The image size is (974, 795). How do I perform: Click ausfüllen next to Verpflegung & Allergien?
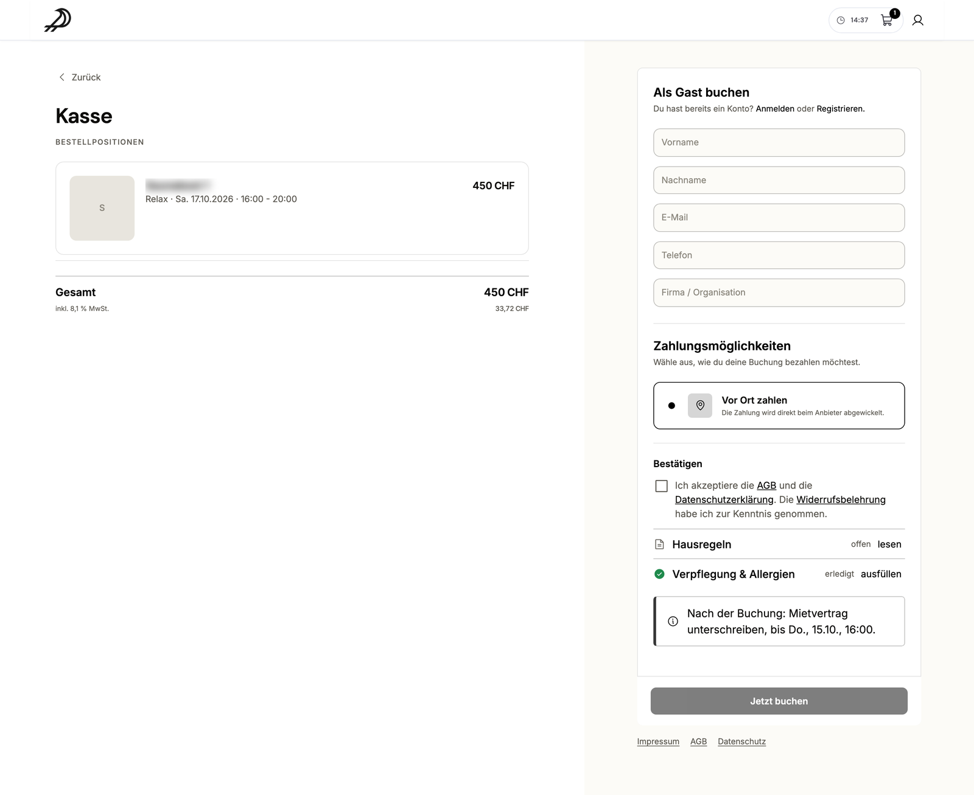[x=881, y=574]
